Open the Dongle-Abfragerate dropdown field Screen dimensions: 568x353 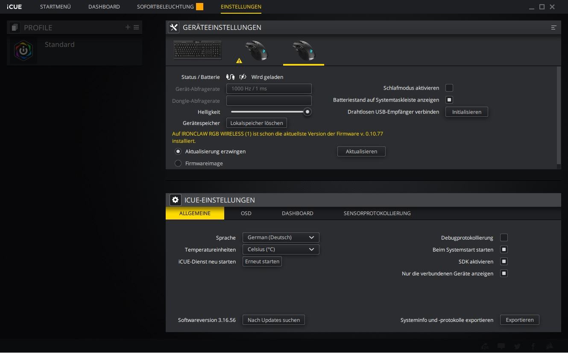pos(269,101)
